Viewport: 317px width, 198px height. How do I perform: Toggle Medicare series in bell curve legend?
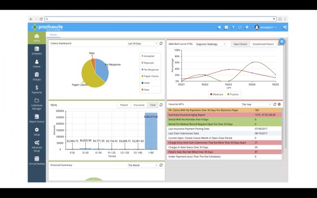pyautogui.click(x=217, y=95)
